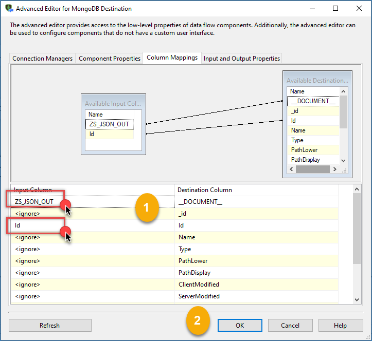Select Id in Available Input Columns box
The height and width of the screenshot is (341, 372).
(110, 134)
